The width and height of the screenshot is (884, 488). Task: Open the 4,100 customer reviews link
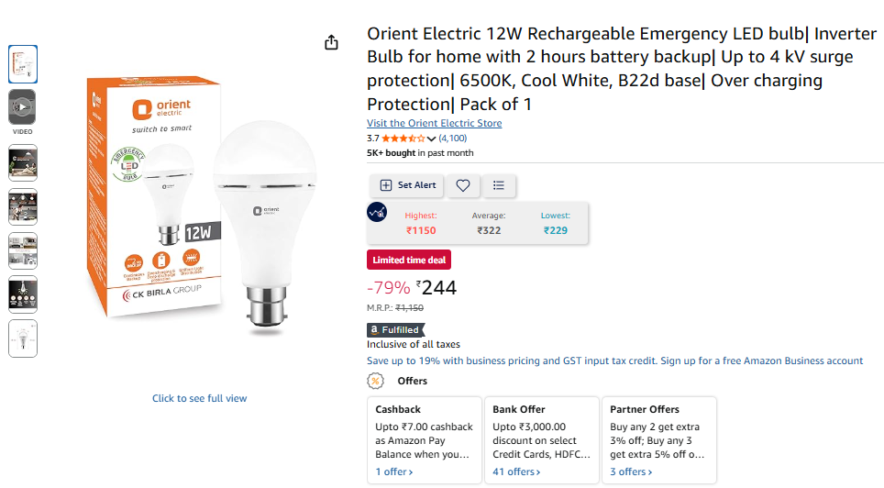[453, 139]
